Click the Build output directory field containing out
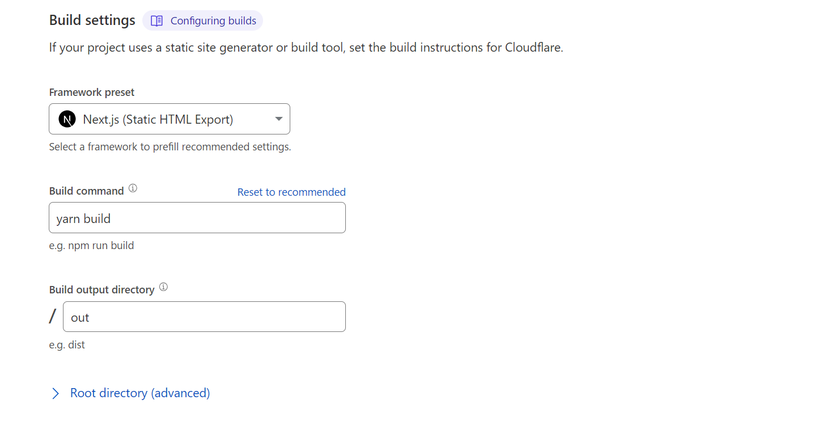 204,317
